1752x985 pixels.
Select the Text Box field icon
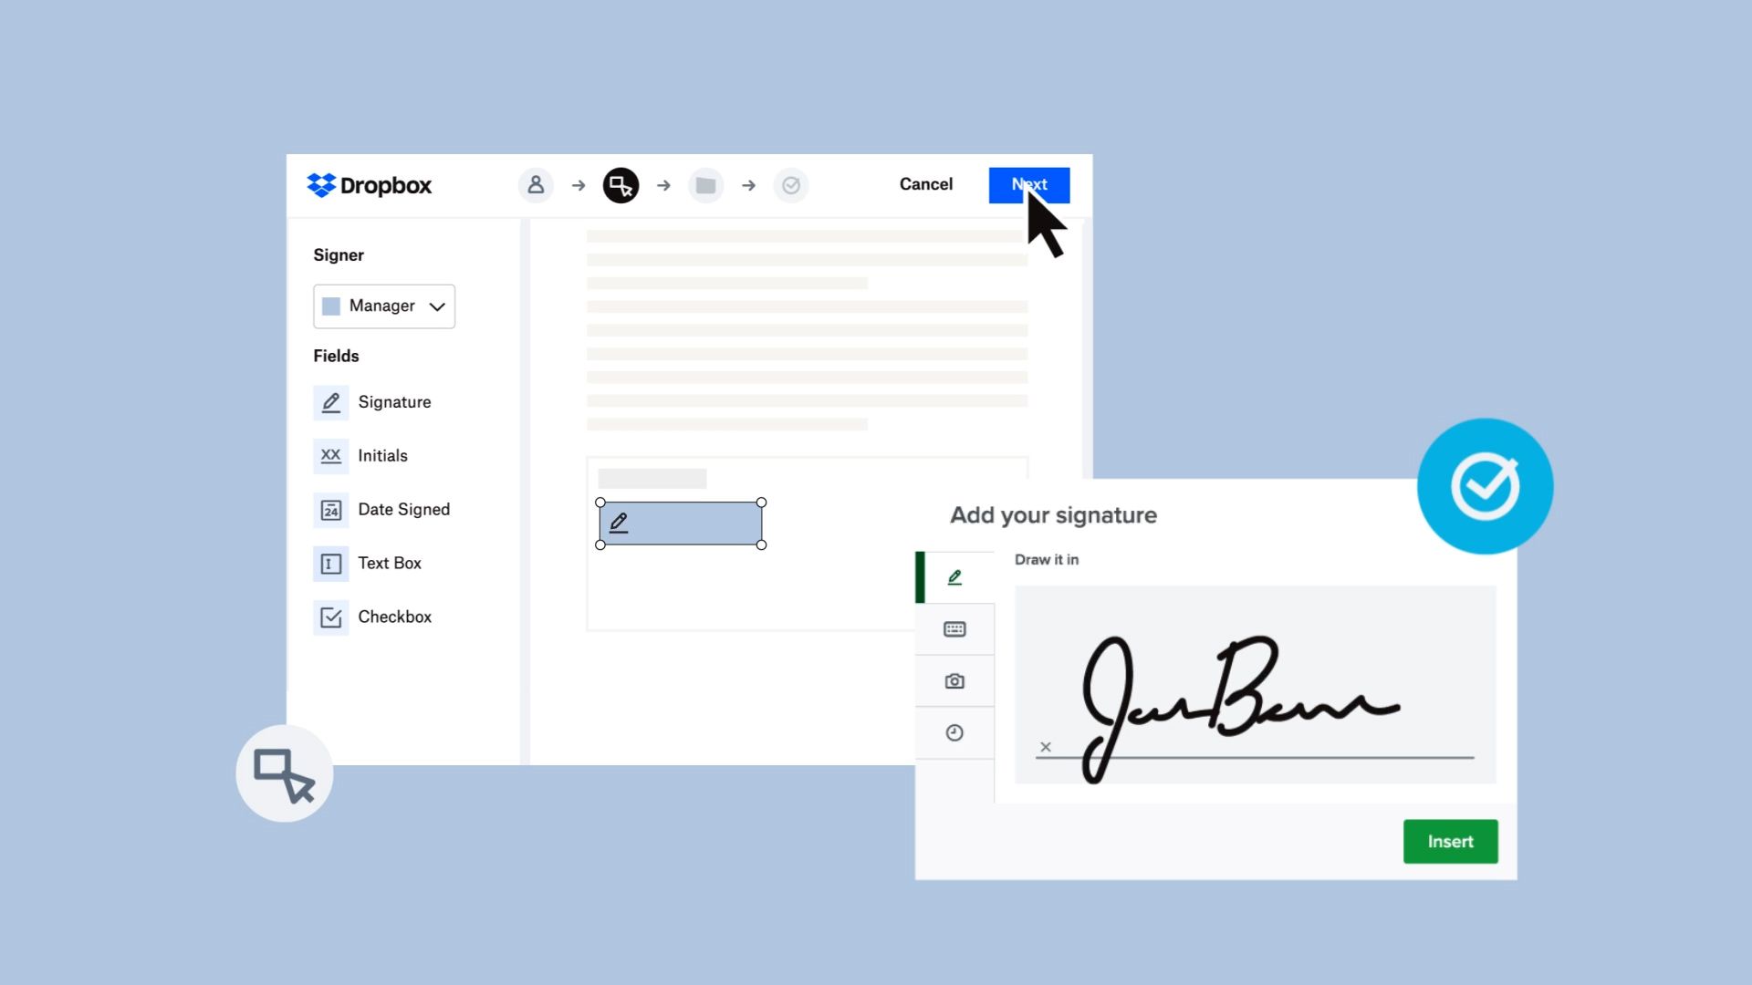(329, 563)
